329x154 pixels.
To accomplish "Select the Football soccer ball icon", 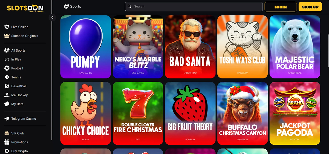I will (7, 68).
